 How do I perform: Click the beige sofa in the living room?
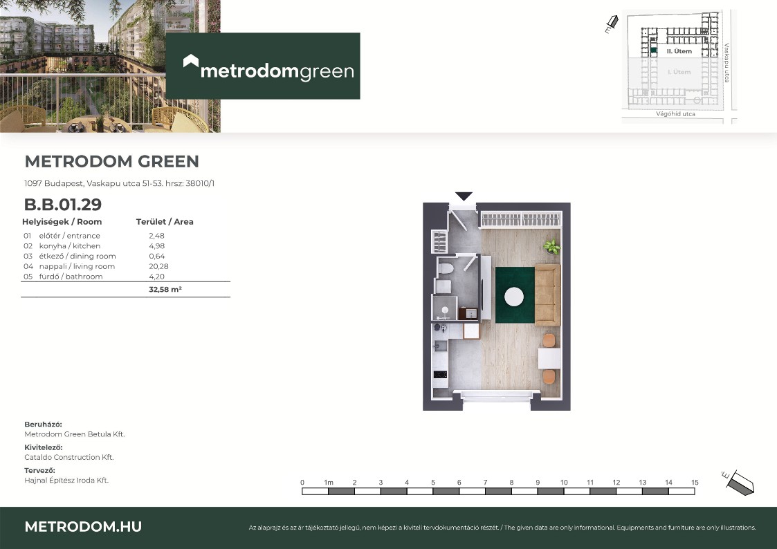point(547,294)
